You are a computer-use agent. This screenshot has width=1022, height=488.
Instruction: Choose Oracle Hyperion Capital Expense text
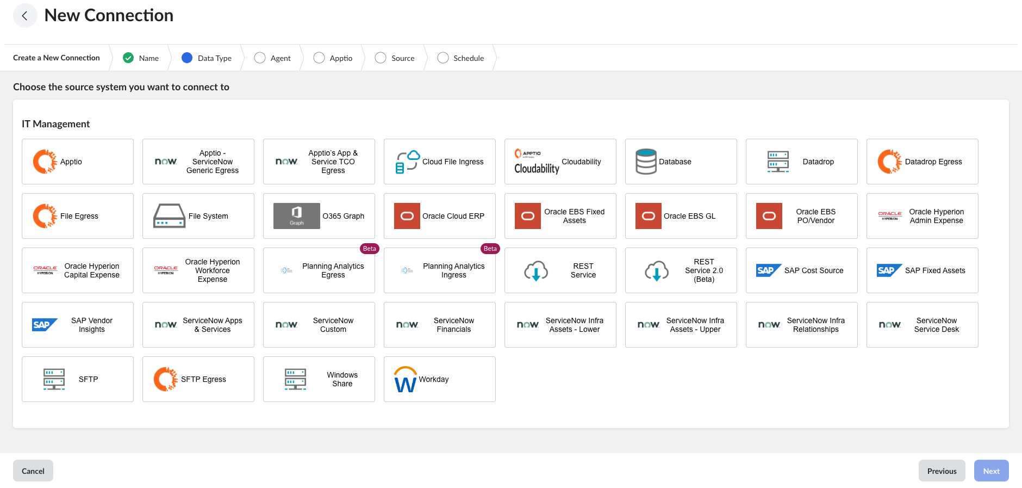point(92,270)
